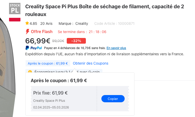The width and height of the screenshot is (195, 117).
Task: Click the Offre Flash countdown timer
Action: coord(97,32)
